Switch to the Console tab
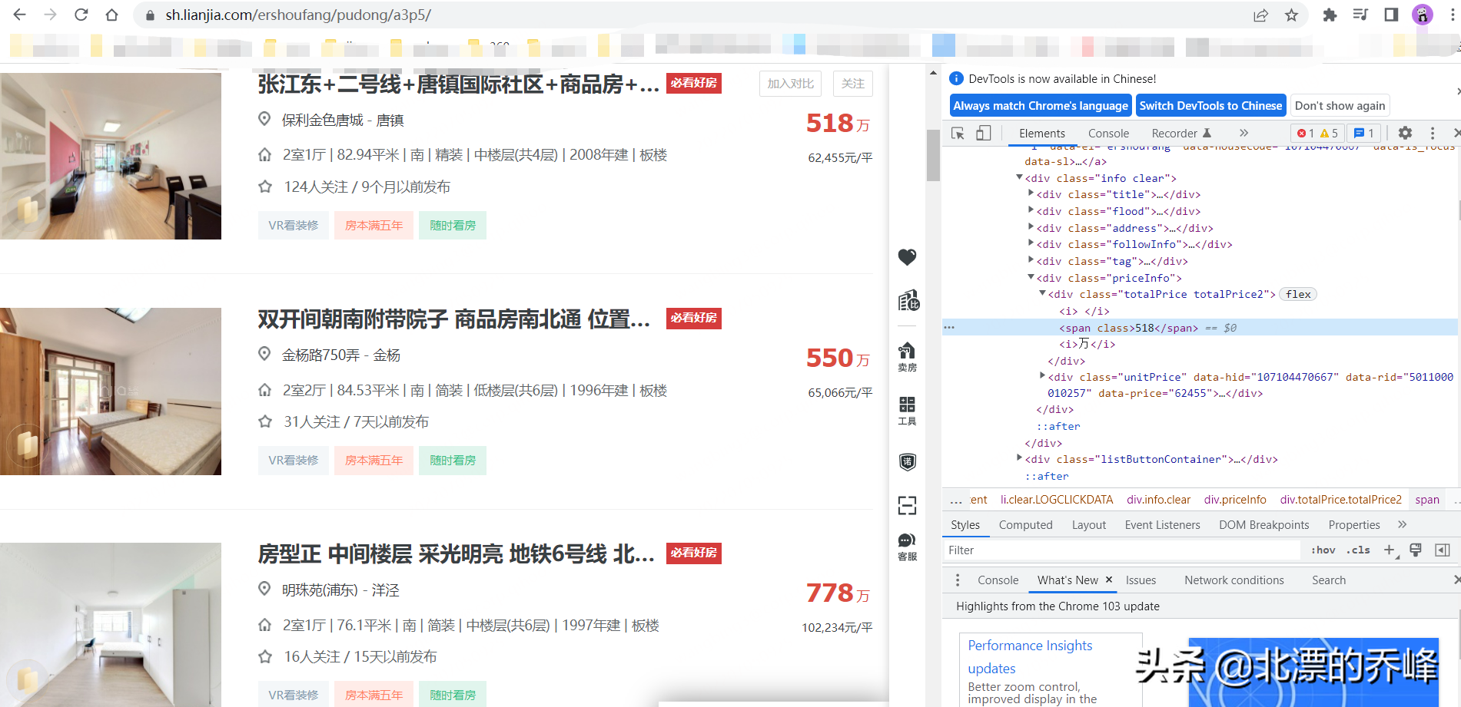 (1107, 133)
